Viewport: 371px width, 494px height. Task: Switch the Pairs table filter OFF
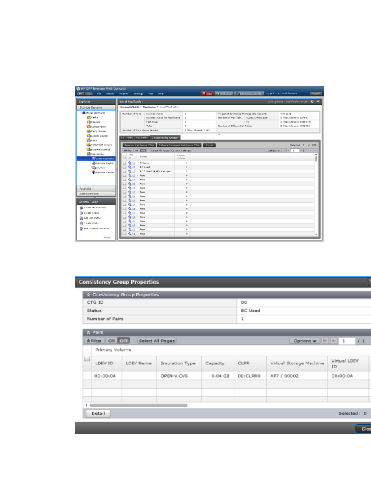click(124, 341)
